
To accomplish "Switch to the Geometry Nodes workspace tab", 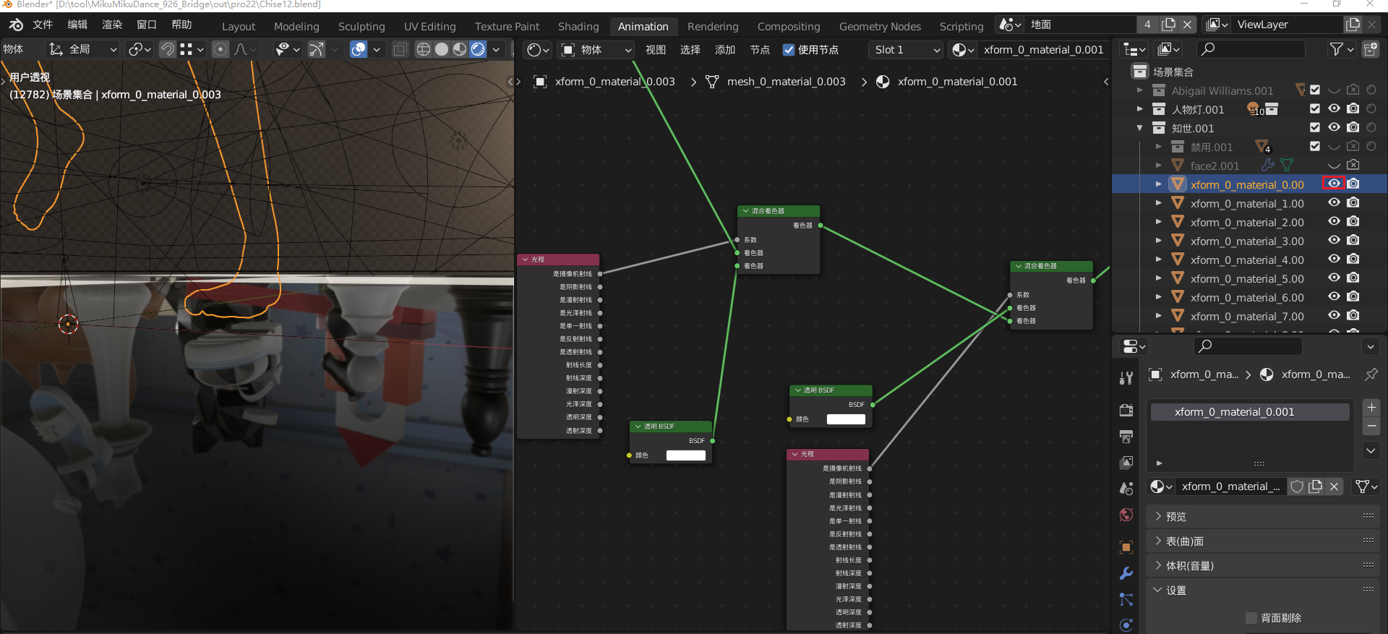I will pyautogui.click(x=880, y=26).
